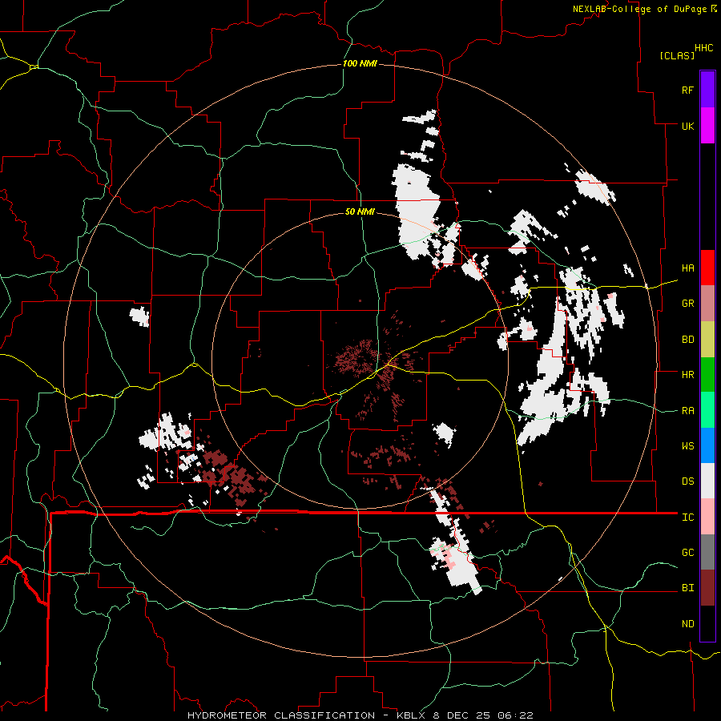Click the UK legend label
The image size is (721, 721).
687,126
